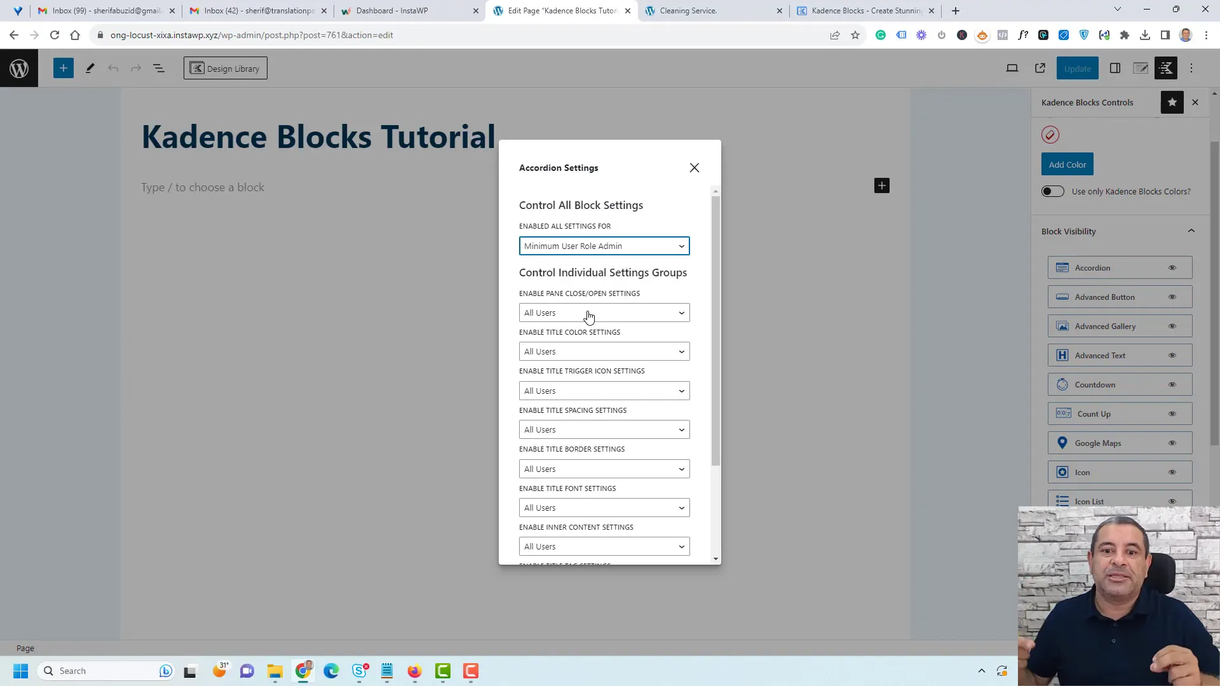Viewport: 1220px width, 686px height.
Task: Open the Extensions puzzle icon
Action: click(x=1125, y=35)
